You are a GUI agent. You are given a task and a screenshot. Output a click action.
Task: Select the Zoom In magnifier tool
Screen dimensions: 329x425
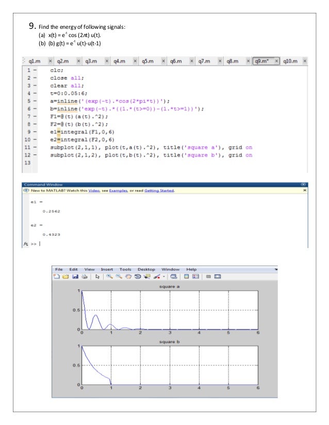109,276
